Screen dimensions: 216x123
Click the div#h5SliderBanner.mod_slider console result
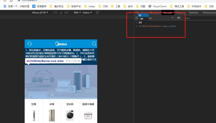click(157, 26)
